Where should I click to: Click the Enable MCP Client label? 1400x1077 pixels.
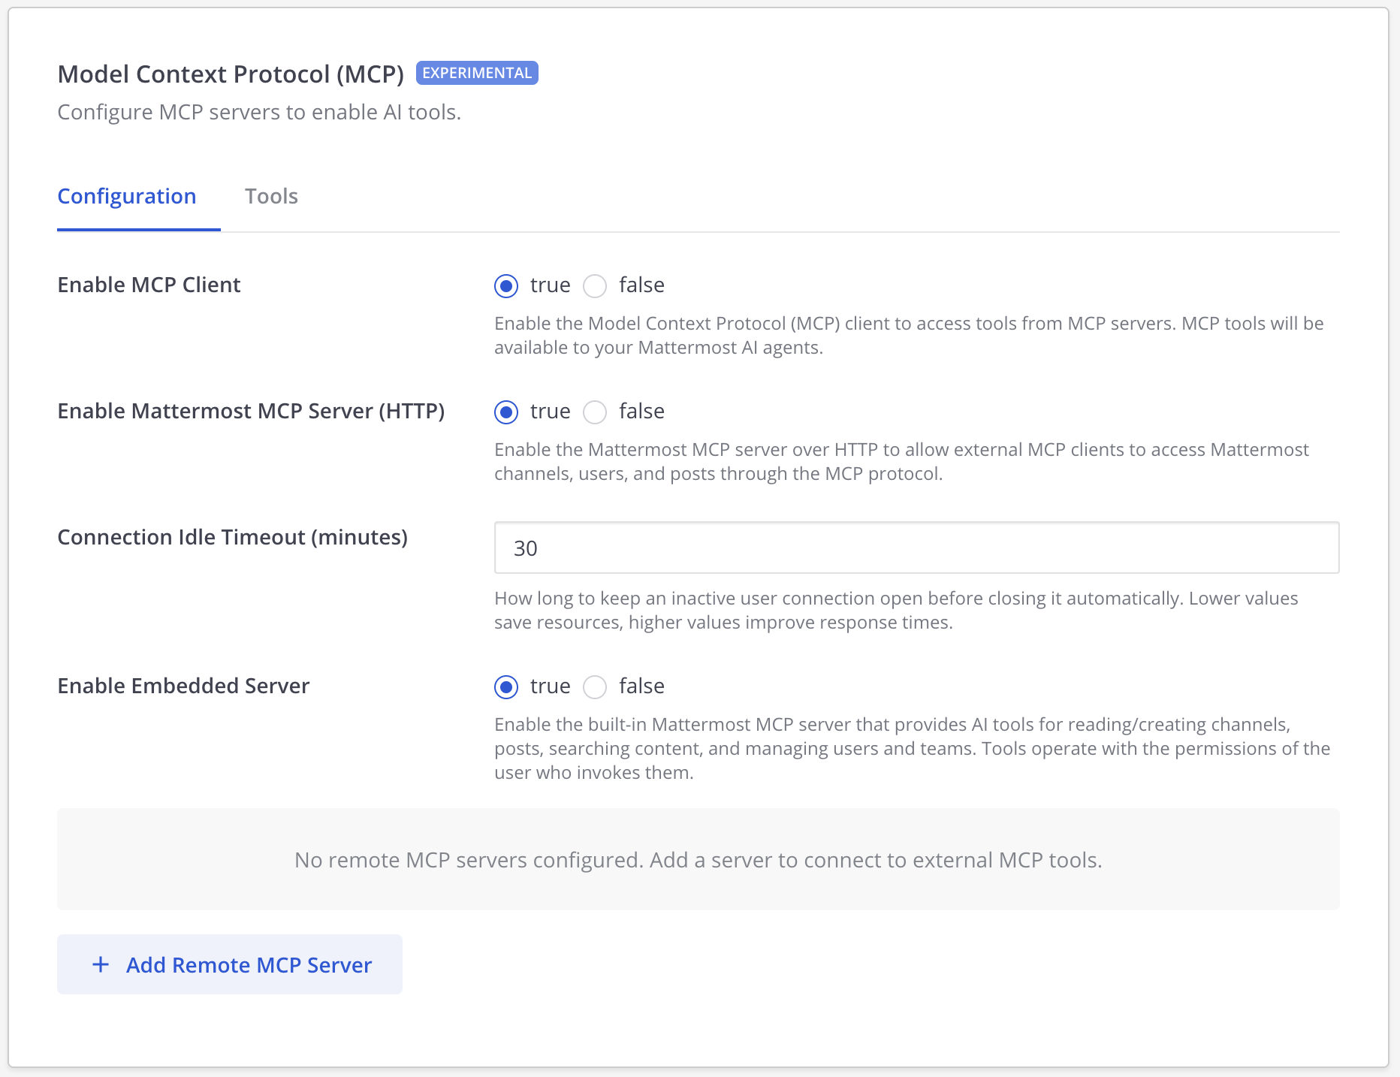tap(149, 285)
